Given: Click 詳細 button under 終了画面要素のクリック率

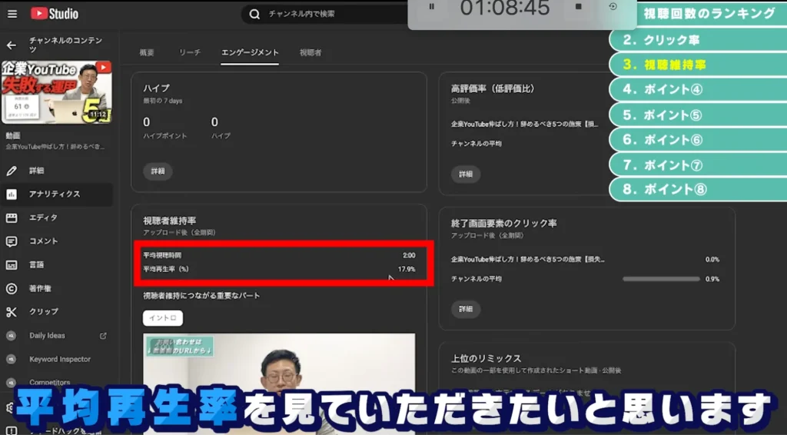Looking at the screenshot, I should point(466,309).
